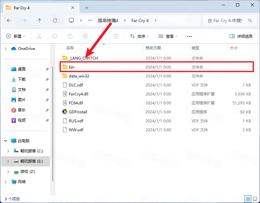Select 此电脑 in the sidebar
This screenshot has height=203, width=260.
(20, 141)
